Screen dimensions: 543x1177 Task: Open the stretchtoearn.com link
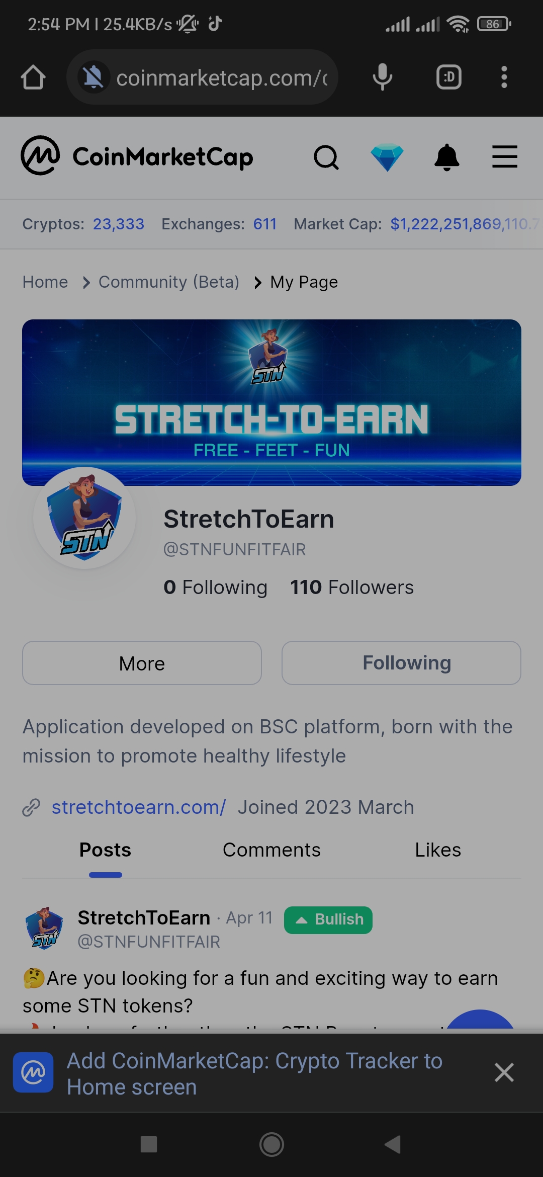coord(139,807)
